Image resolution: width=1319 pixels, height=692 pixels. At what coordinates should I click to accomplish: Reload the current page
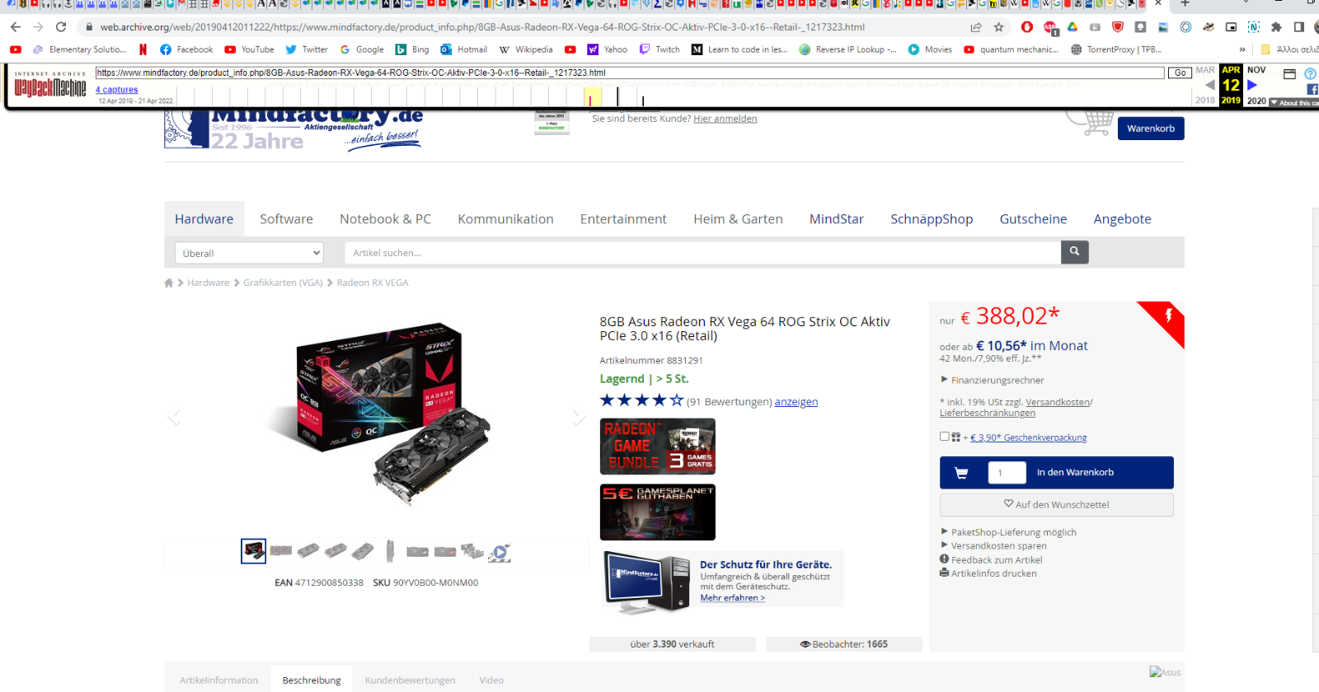(x=61, y=27)
